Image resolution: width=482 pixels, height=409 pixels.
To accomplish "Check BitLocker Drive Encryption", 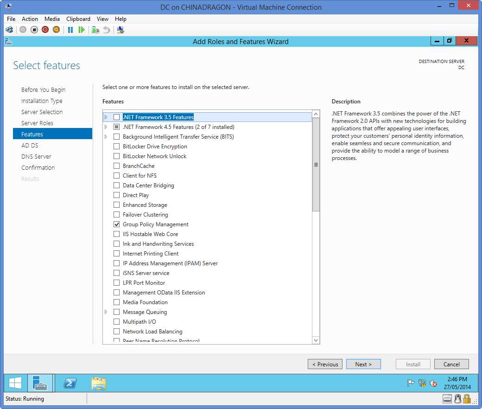I will pos(116,147).
